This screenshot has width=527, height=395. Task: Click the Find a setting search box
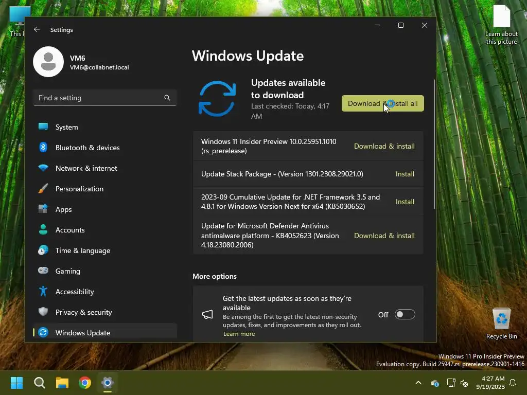tap(105, 98)
